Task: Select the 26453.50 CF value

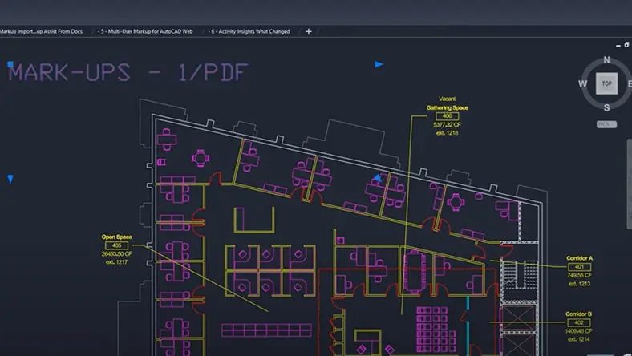Action: (x=116, y=254)
